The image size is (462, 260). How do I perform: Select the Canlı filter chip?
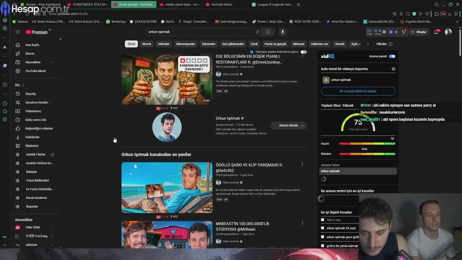[x=254, y=44]
